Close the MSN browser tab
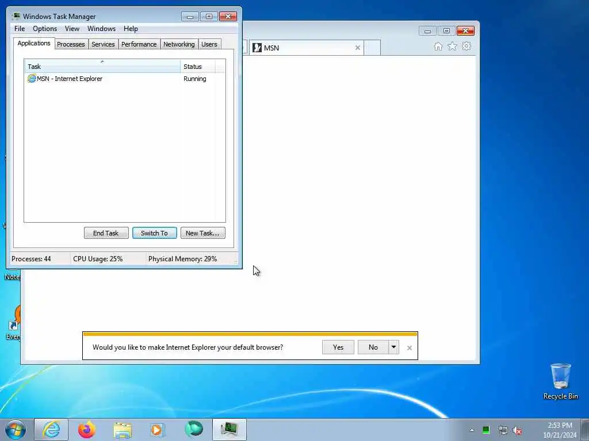This screenshot has width=589, height=441. point(358,48)
